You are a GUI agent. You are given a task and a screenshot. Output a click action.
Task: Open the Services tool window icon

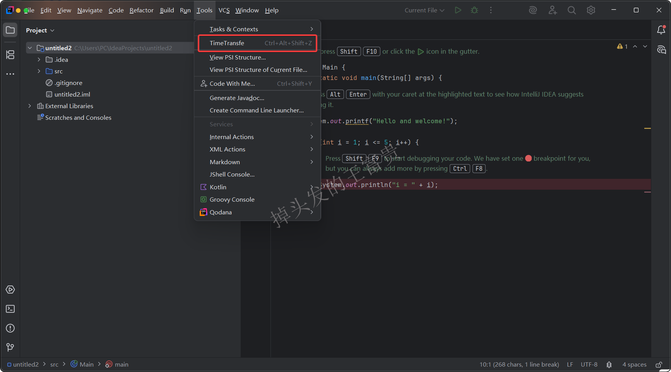point(10,290)
